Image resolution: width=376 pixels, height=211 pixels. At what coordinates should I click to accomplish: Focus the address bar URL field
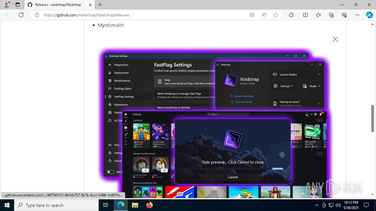click(x=144, y=15)
